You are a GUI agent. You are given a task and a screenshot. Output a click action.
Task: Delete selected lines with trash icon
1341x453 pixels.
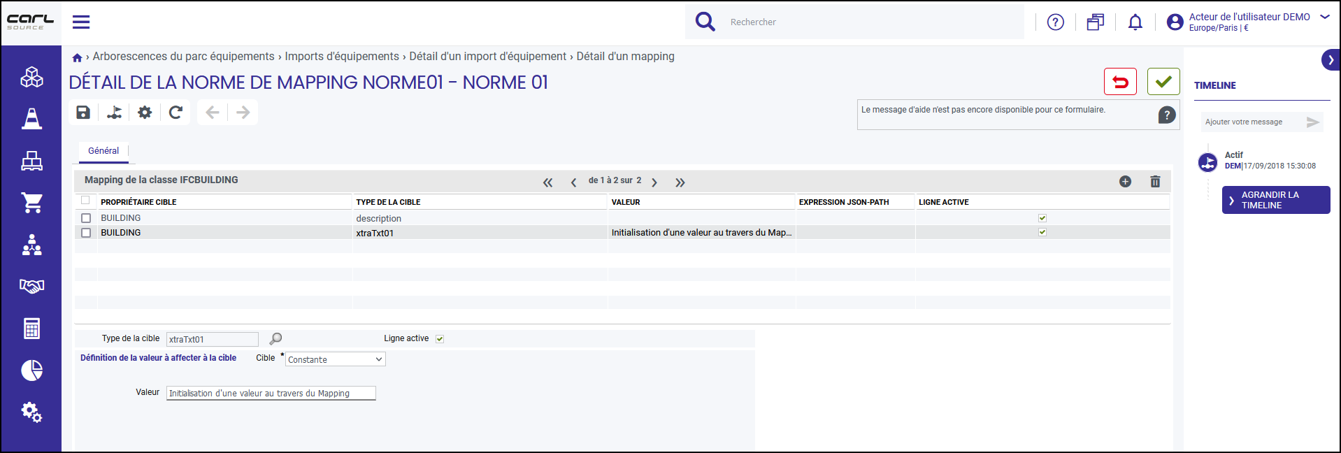click(1155, 182)
